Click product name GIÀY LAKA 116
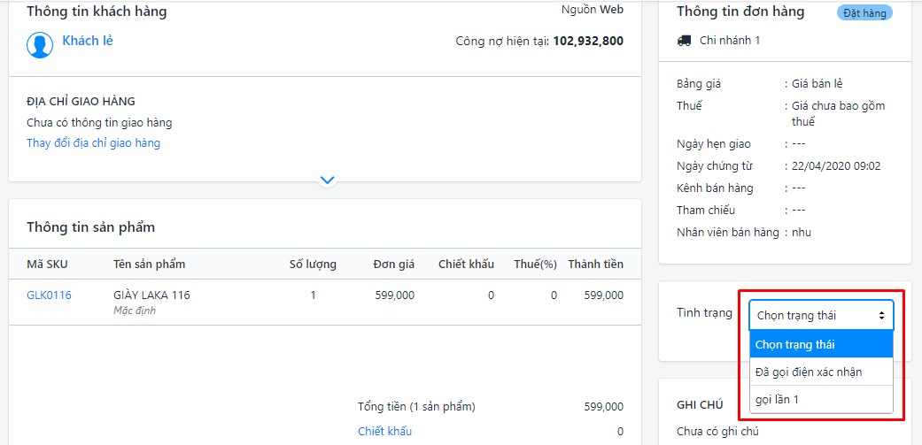This screenshot has height=445, width=922. tap(151, 295)
